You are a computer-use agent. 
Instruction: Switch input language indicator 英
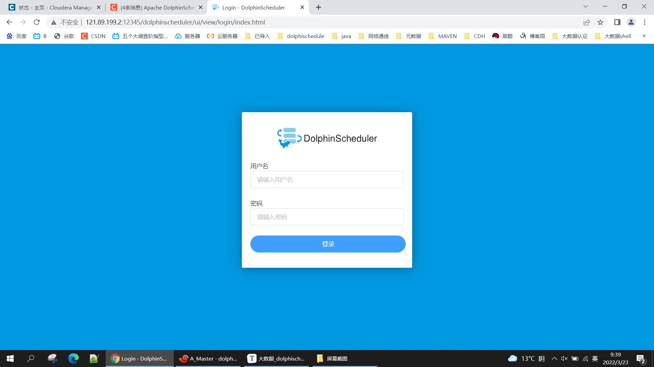(x=595, y=359)
